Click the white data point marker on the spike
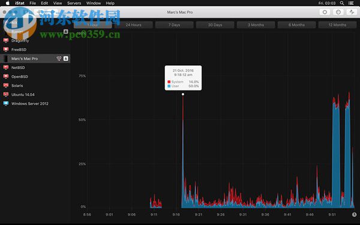This screenshot has width=360, height=225. tap(183, 94)
